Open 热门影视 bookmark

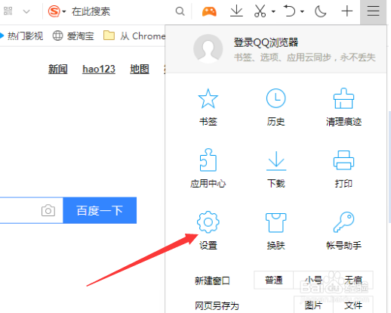tap(22, 36)
